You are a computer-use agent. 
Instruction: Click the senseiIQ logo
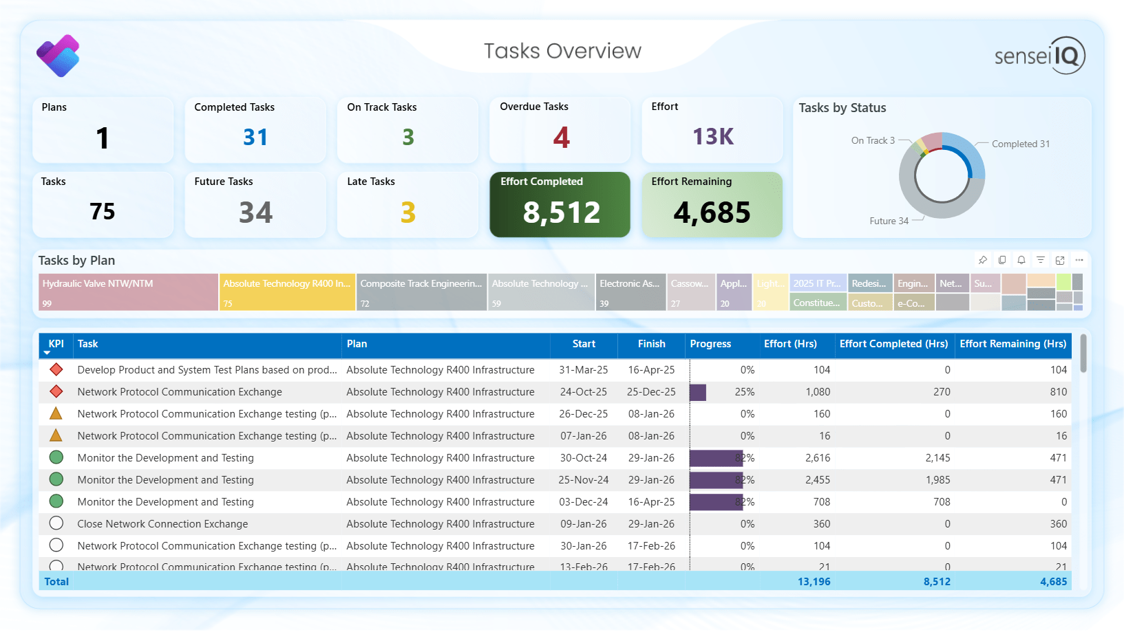pos(1039,55)
